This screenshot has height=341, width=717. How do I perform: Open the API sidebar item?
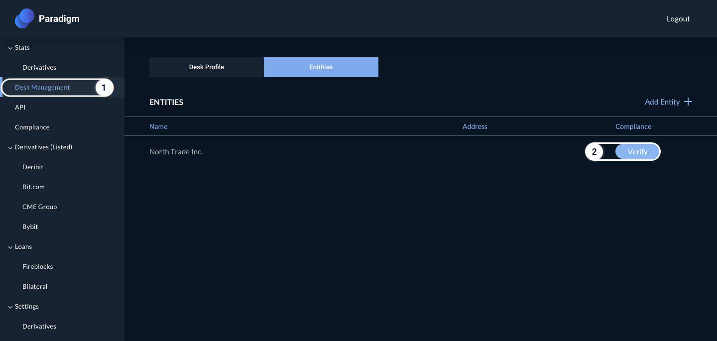coord(20,108)
